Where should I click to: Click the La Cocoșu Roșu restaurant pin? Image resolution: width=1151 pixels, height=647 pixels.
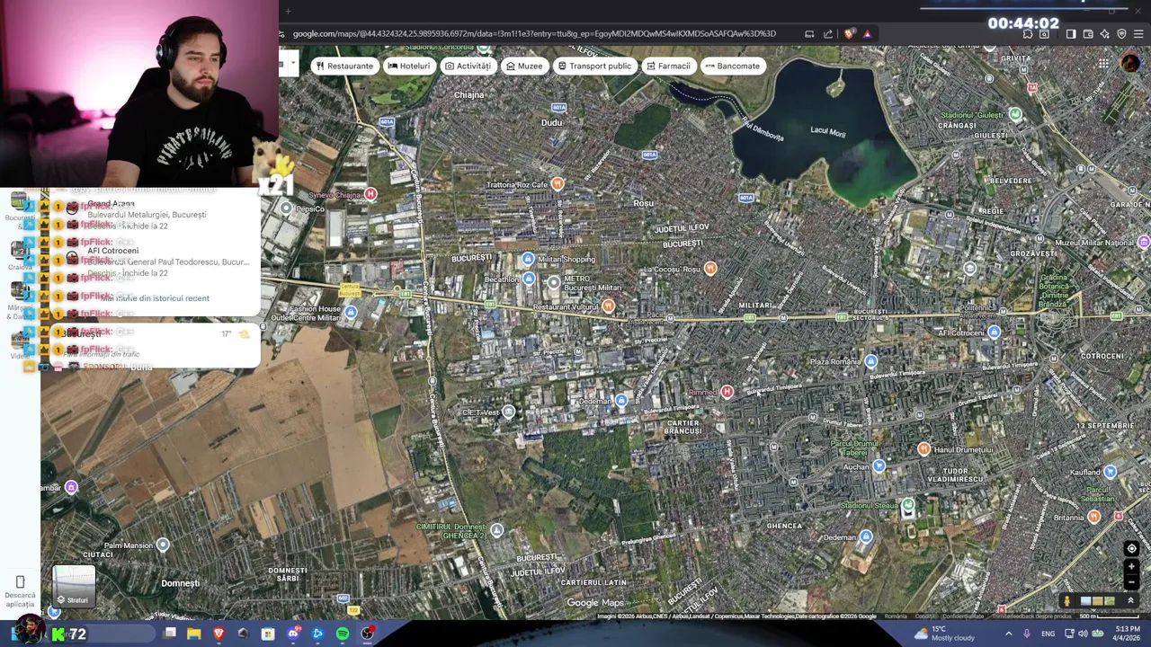(x=710, y=268)
